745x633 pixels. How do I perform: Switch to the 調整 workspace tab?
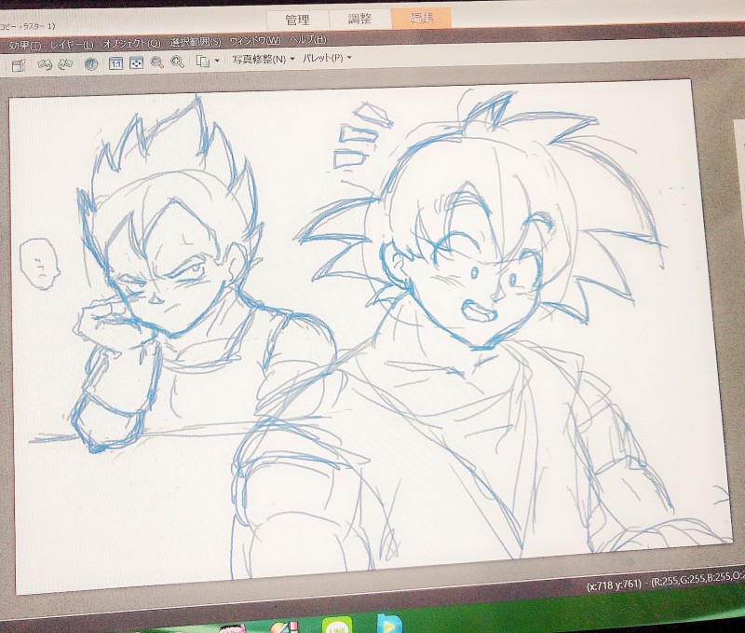point(359,19)
